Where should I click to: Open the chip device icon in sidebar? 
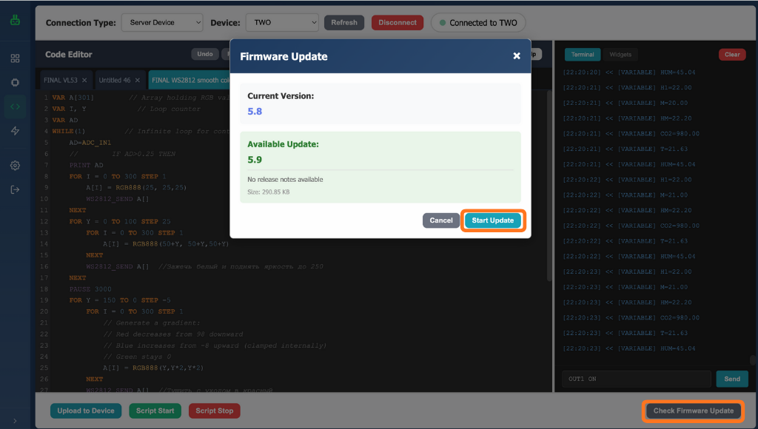point(15,82)
